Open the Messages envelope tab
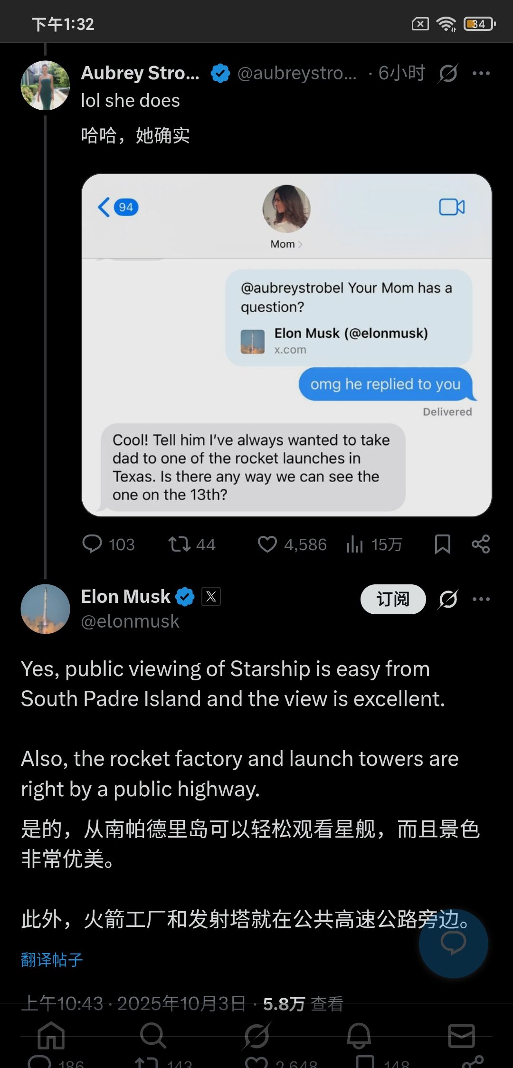Viewport: 513px width, 1068px height. [461, 1036]
